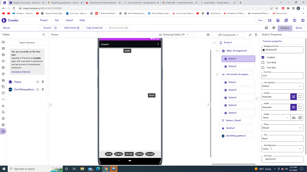This screenshot has height=172, width=307.
Task: Select Button6 in the component tree
Action: [x=238, y=67]
